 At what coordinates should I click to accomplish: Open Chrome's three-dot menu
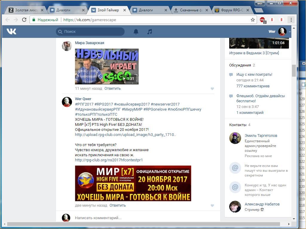click(291, 20)
